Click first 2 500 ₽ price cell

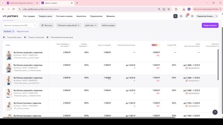click(x=67, y=103)
